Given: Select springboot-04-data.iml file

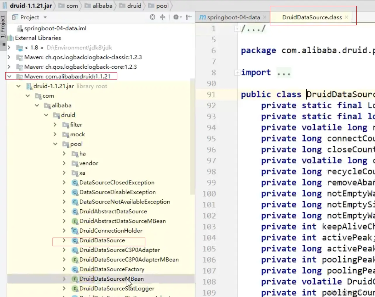Looking at the screenshot, I should [52, 28].
